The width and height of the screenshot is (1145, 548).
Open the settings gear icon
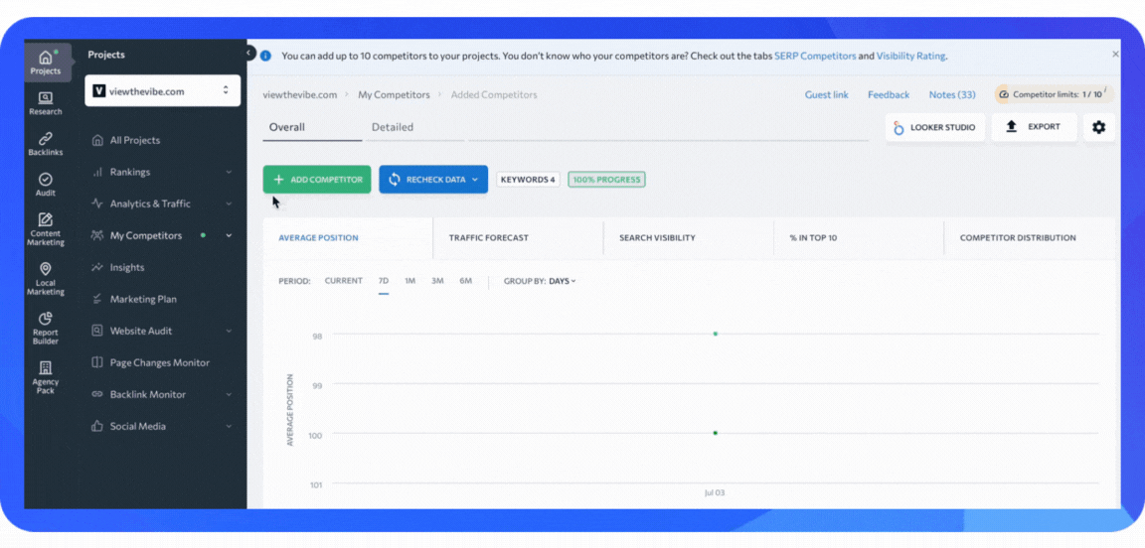1099,127
